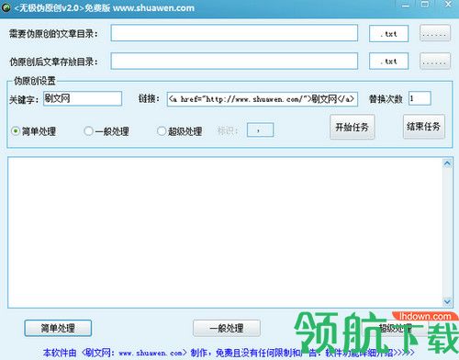Click the 结束任务 end task button
The image size is (459, 360).
coord(424,127)
